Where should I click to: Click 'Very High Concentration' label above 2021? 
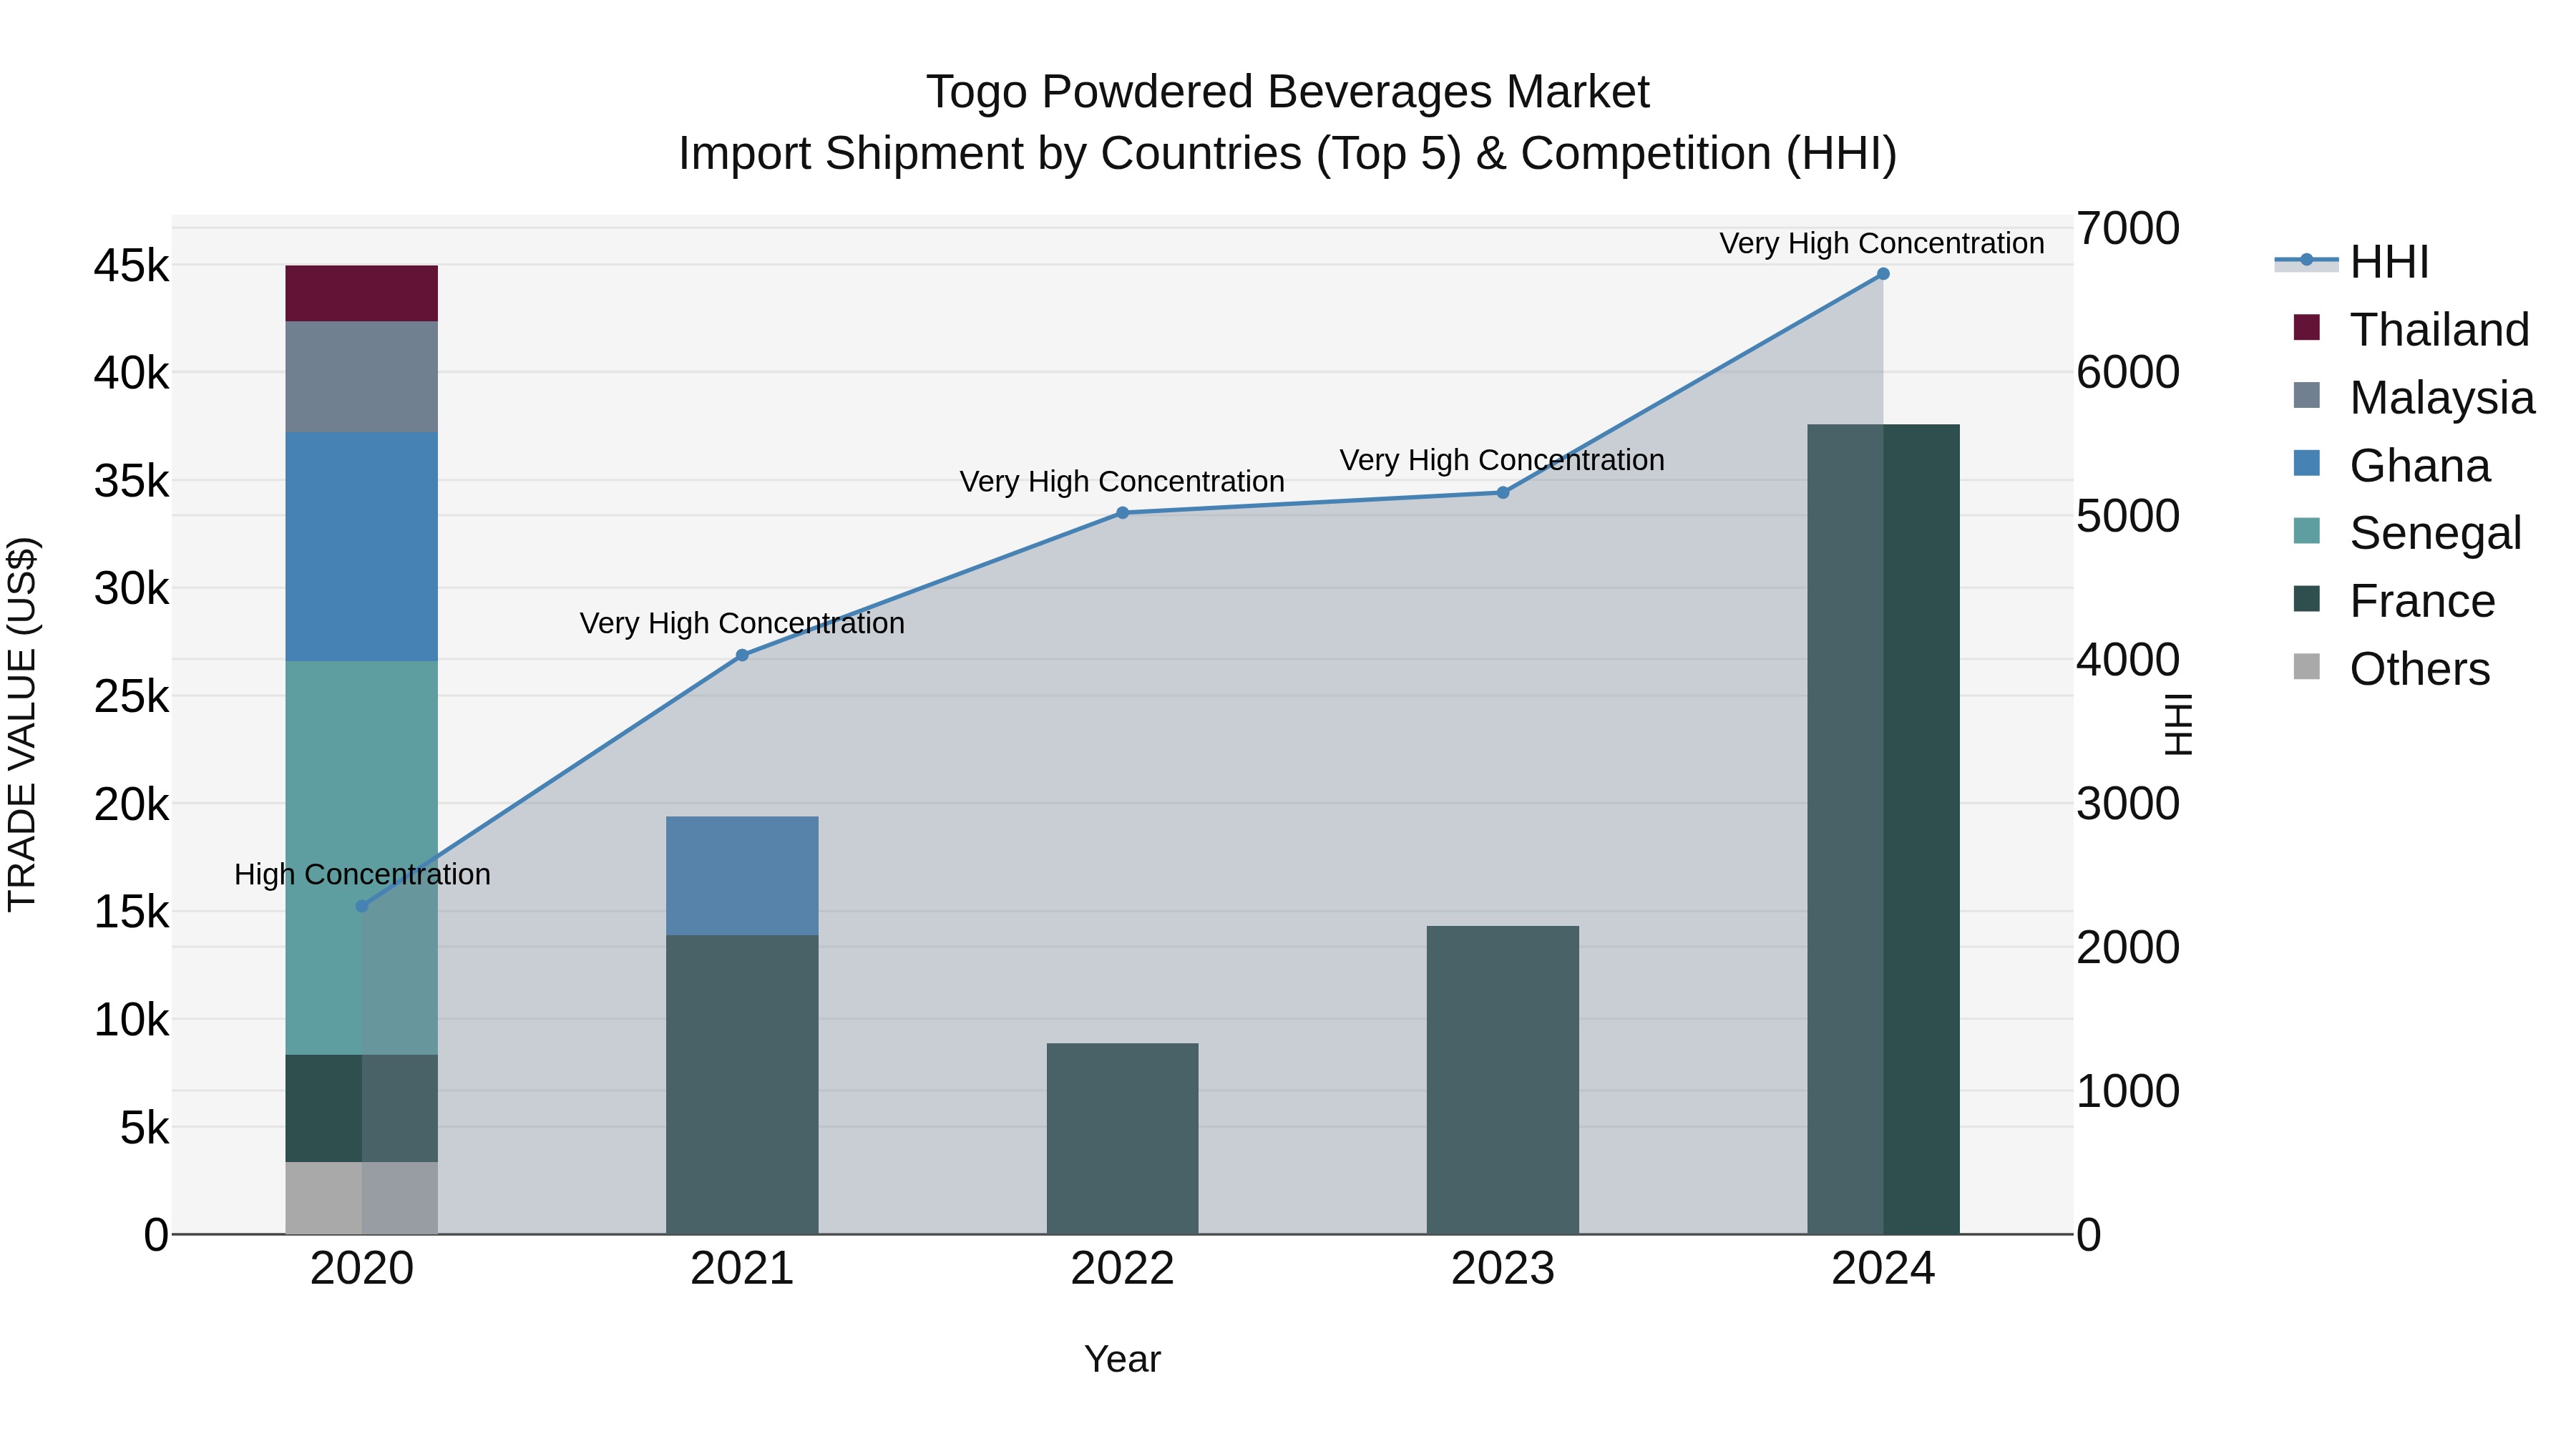742,624
